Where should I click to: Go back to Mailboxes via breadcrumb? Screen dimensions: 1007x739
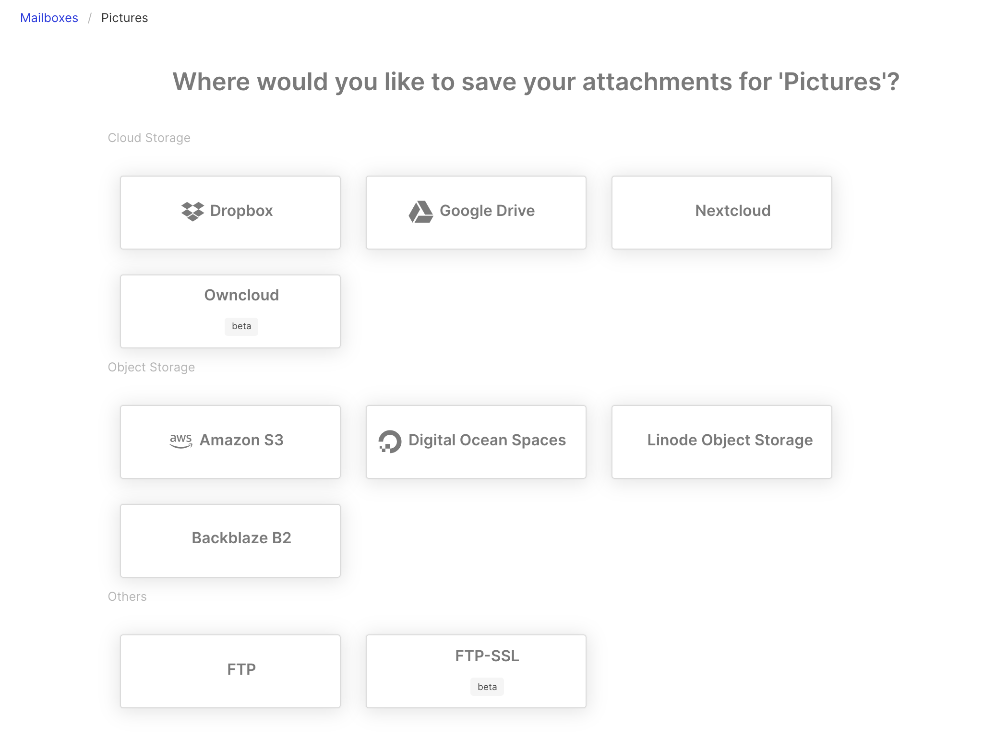click(x=49, y=18)
